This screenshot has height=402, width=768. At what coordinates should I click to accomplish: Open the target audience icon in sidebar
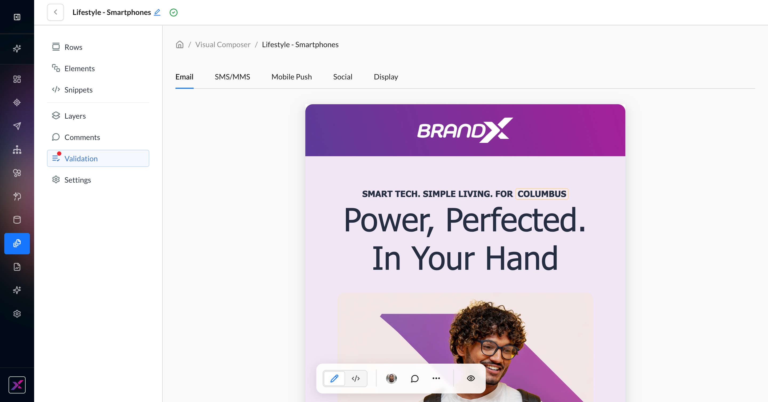(x=17, y=103)
